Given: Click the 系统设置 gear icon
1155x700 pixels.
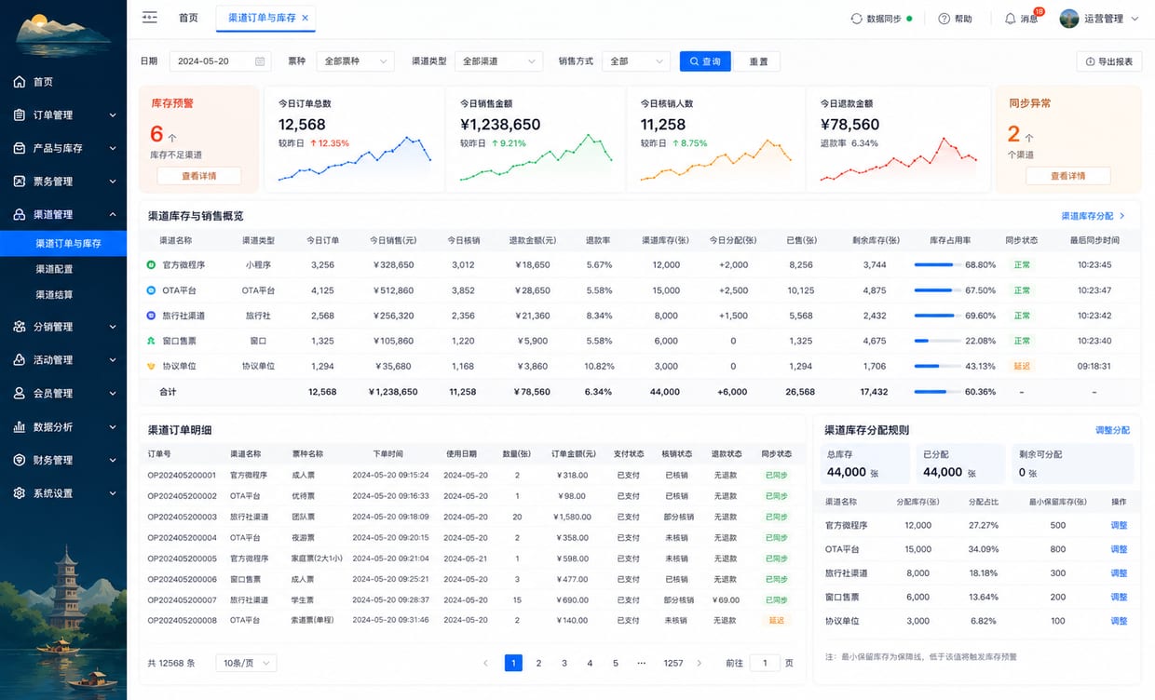Looking at the screenshot, I should click(20, 493).
